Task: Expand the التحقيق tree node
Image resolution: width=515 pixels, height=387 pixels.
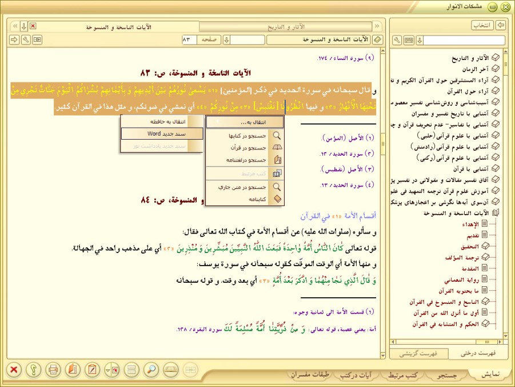Action: pyautogui.click(x=485, y=246)
